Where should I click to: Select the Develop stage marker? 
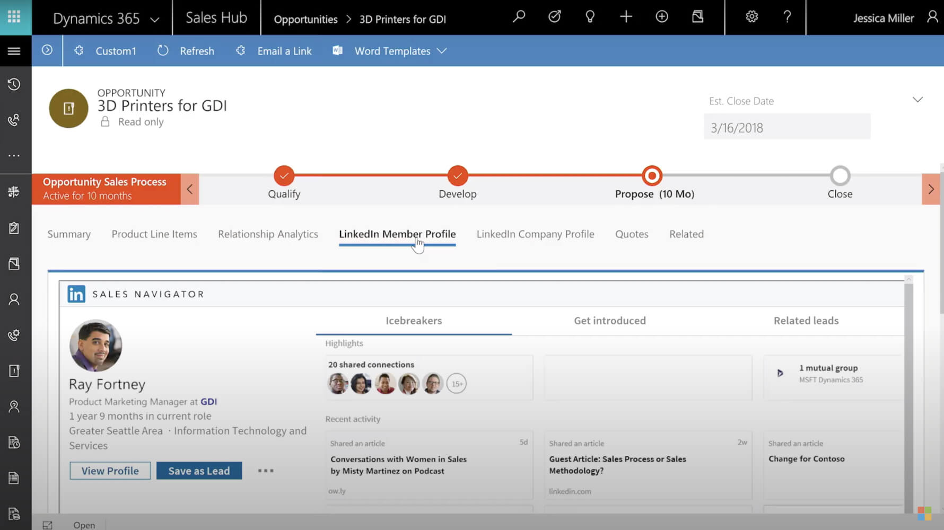click(x=457, y=175)
